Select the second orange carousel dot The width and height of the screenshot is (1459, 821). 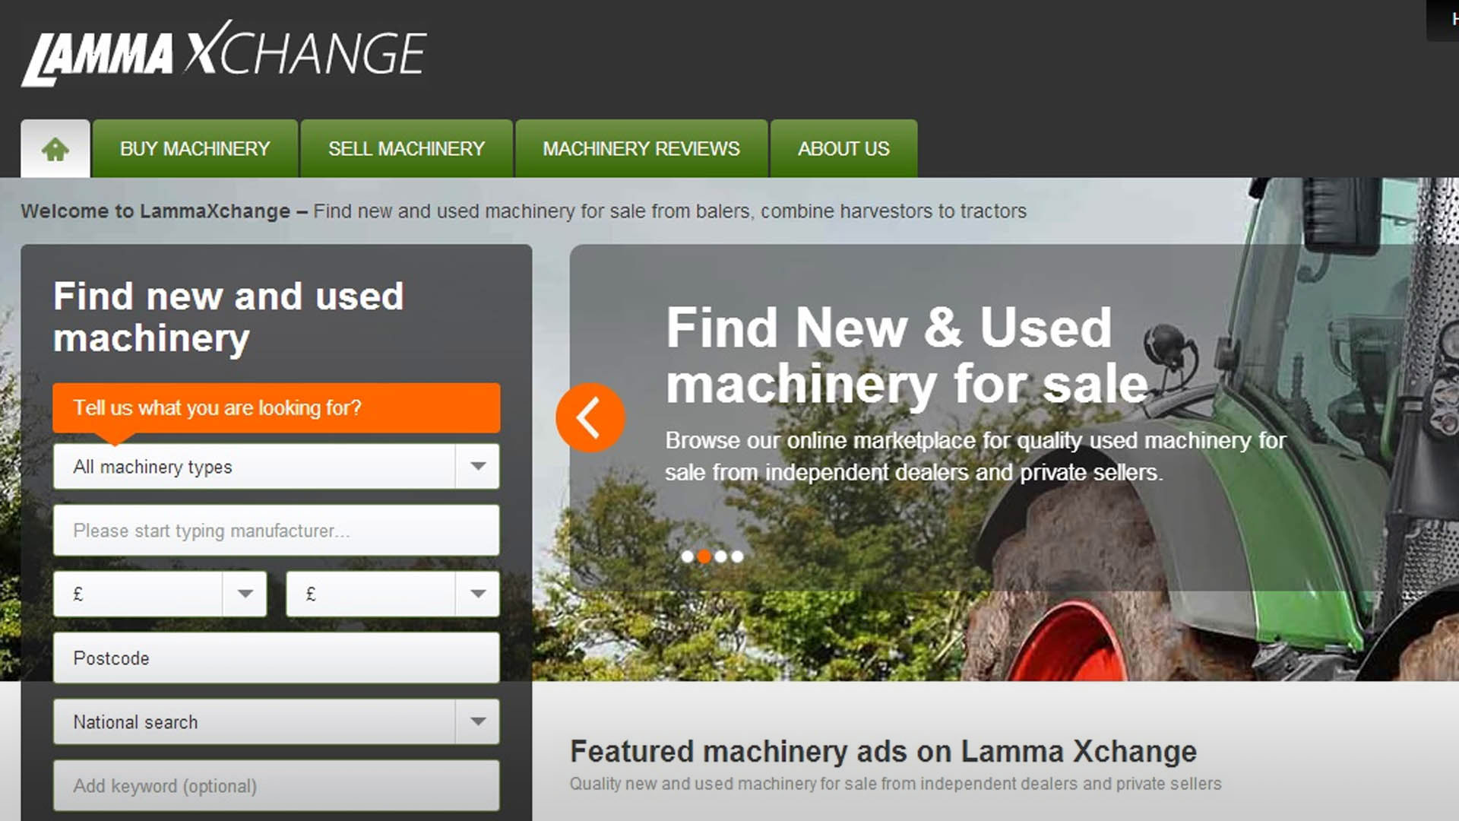pos(704,556)
